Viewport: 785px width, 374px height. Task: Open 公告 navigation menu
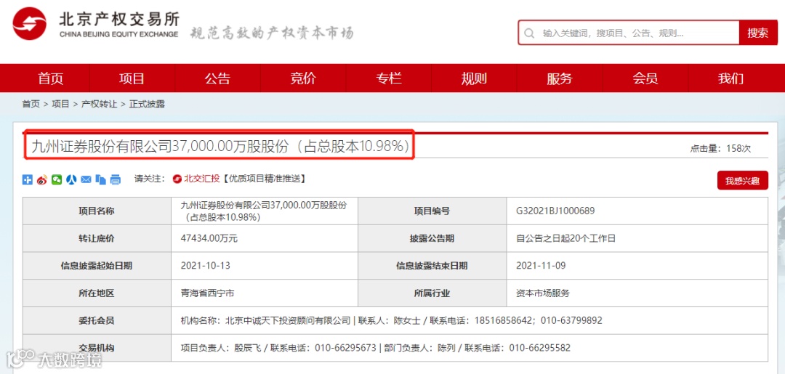coord(217,78)
